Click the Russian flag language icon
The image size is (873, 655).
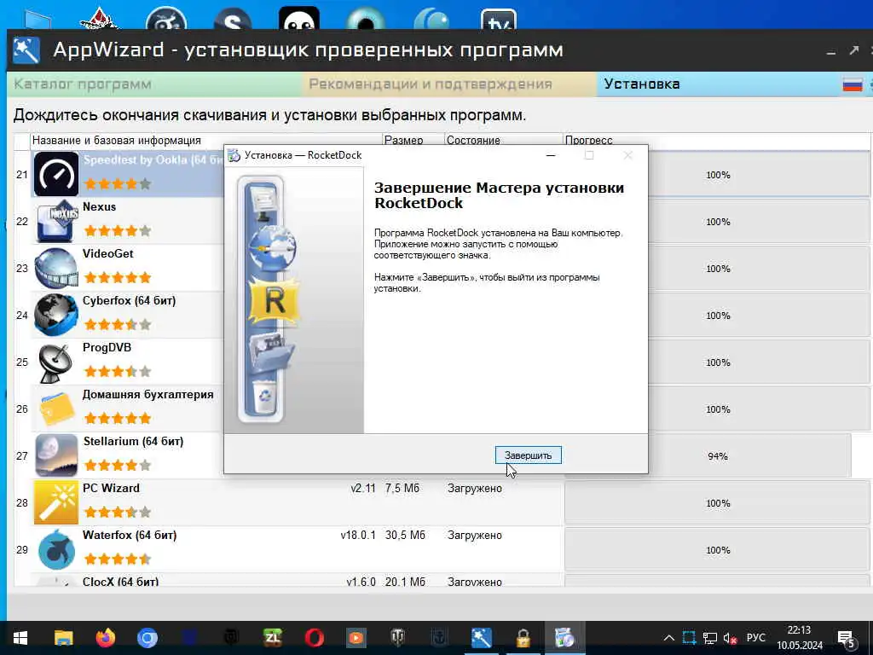[x=853, y=84]
